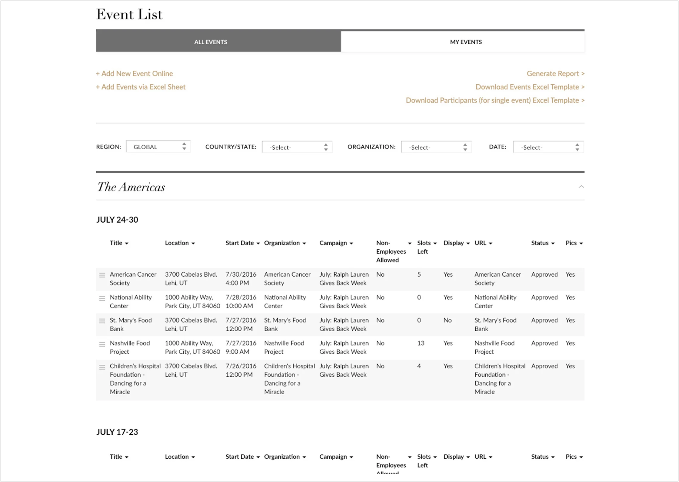
Task: Open the Date filter dropdown
Action: (x=548, y=147)
